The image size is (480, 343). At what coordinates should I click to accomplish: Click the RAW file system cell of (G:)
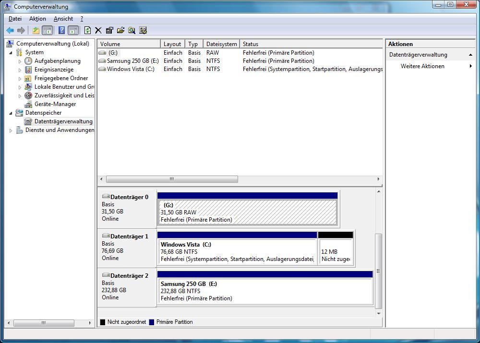(x=213, y=53)
